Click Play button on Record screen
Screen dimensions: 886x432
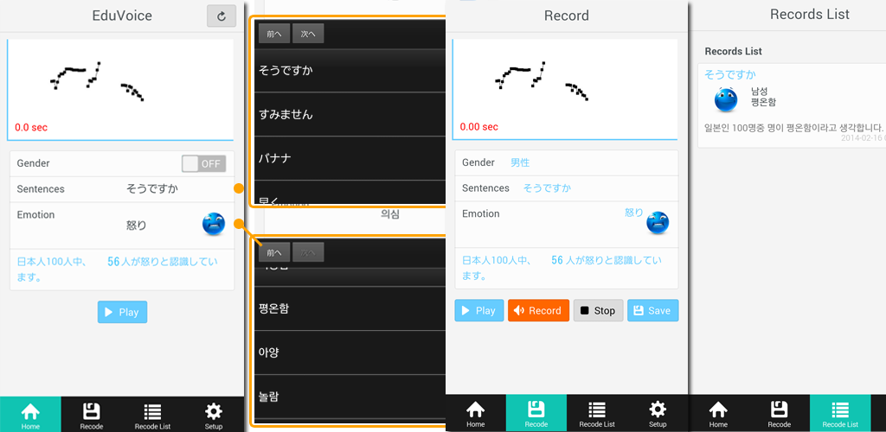pyautogui.click(x=479, y=311)
